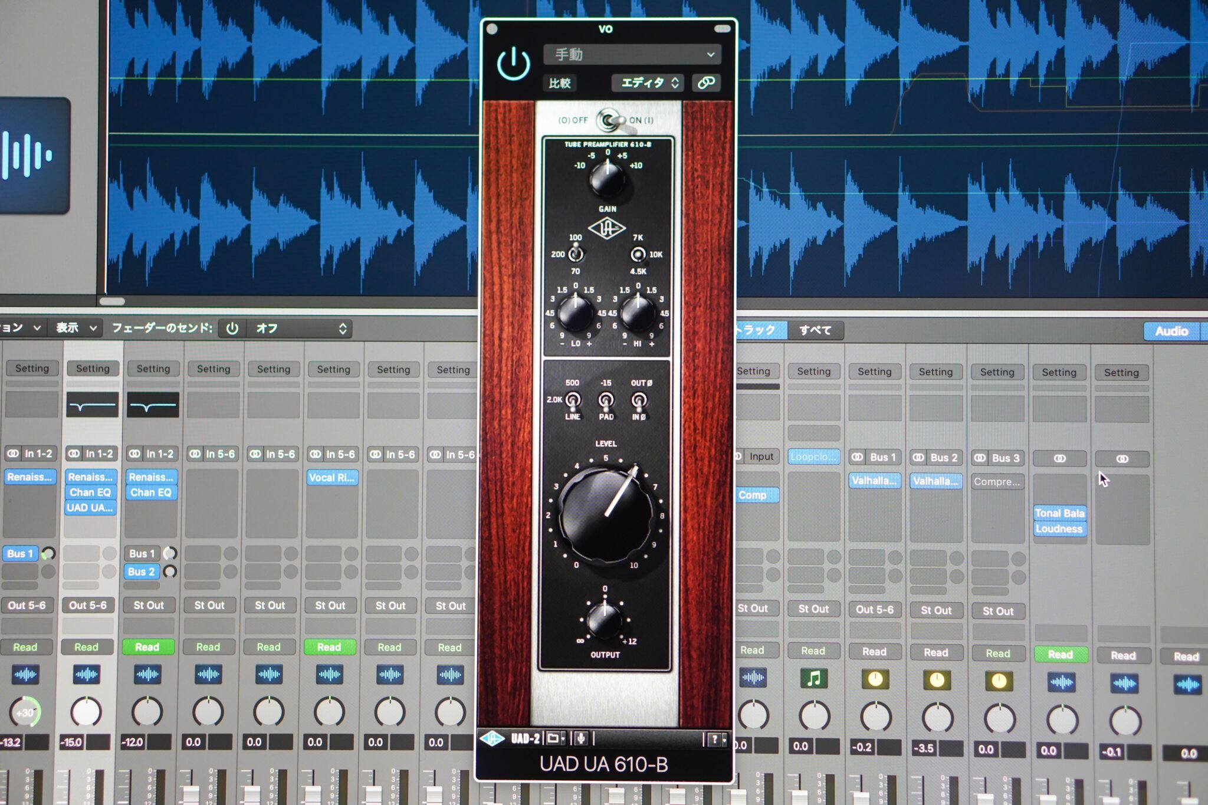Toggle the polarity IN Ø switch
The height and width of the screenshot is (805, 1208).
[x=639, y=400]
